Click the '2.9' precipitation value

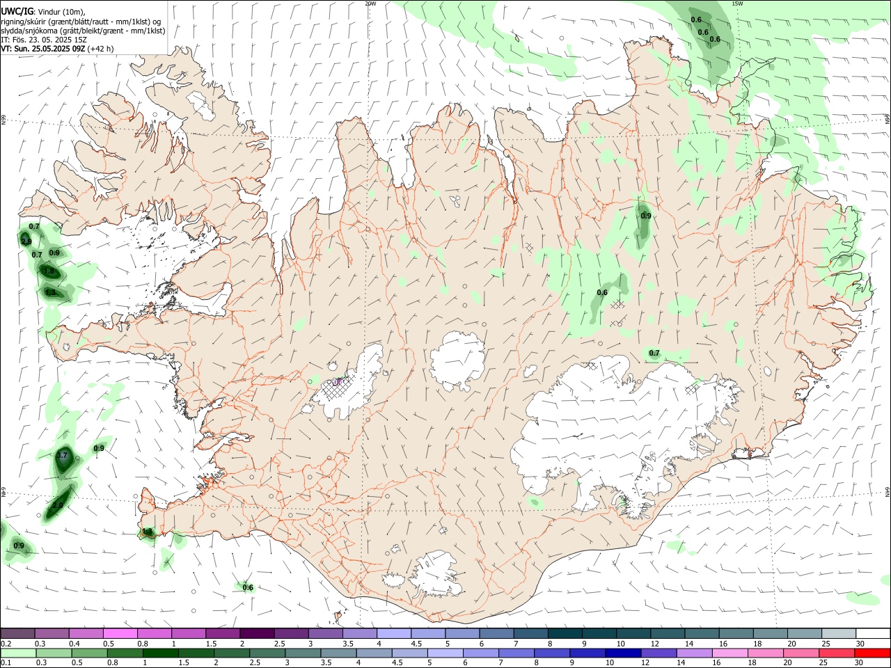point(26,241)
